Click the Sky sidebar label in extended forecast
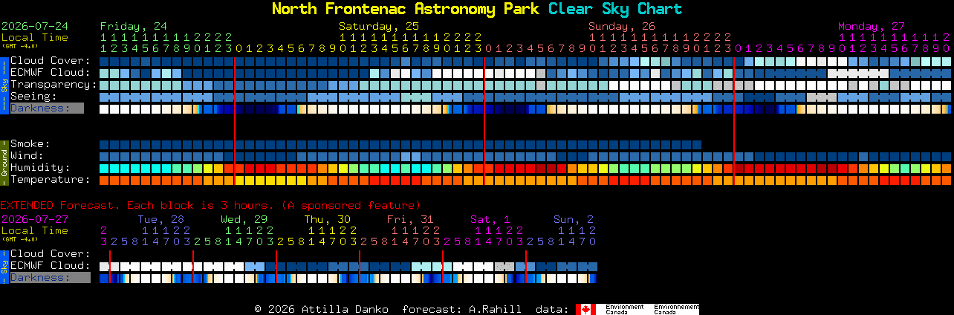Screen dimensions: 954x315 (x=4, y=266)
